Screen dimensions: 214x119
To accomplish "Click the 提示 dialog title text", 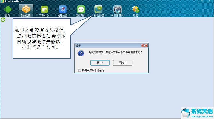I will 78,45.
